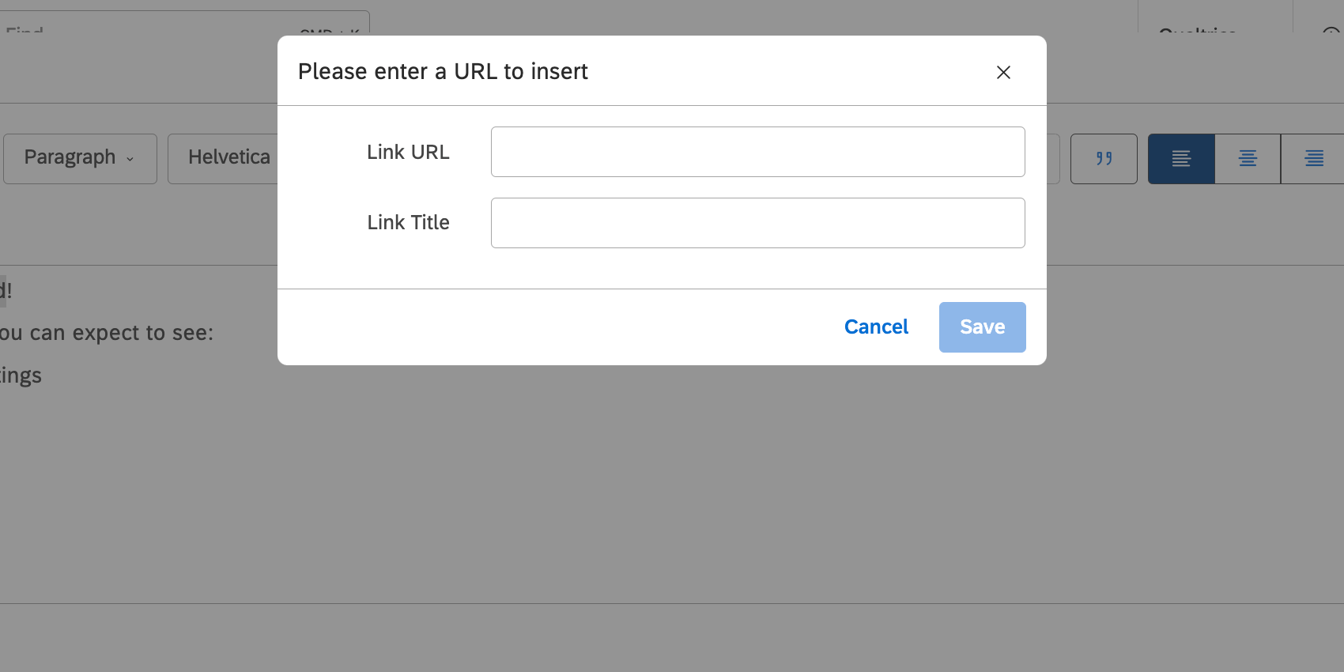Select the highlighted text in the editor
This screenshot has width=1344, height=672.
[4, 290]
